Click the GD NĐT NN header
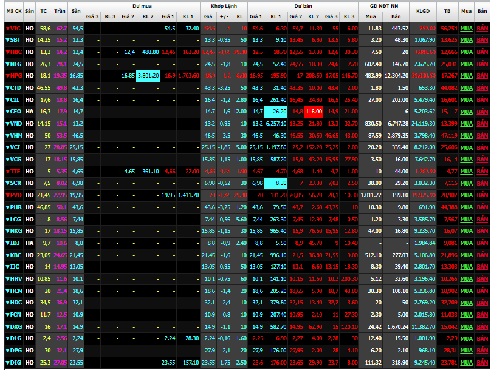Image resolution: width=494 pixels, height=370 pixels. pyautogui.click(x=384, y=6)
